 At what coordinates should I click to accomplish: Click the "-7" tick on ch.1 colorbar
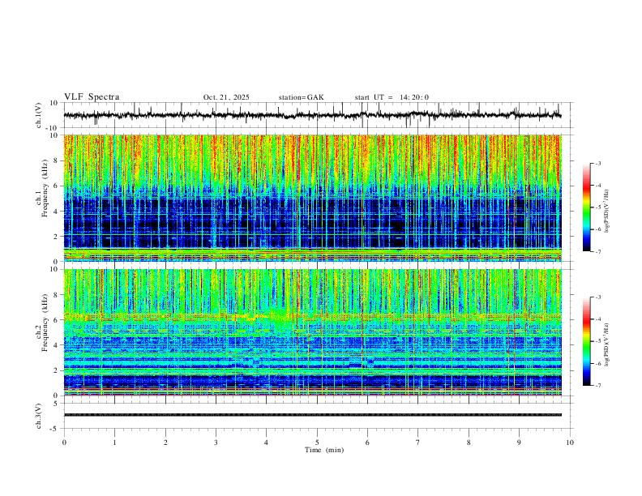(598, 251)
